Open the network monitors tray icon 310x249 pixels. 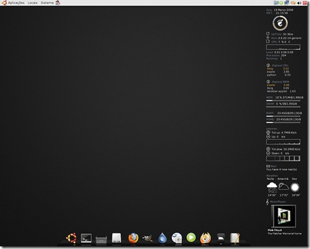[286, 3]
